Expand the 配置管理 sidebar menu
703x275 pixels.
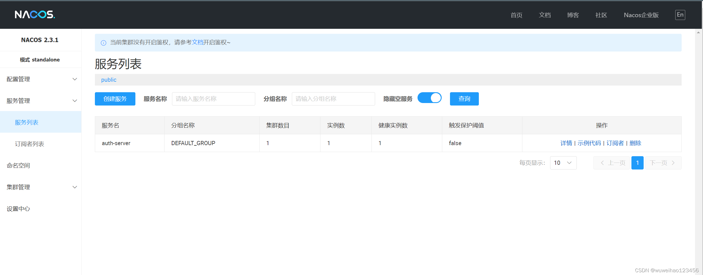click(x=41, y=79)
